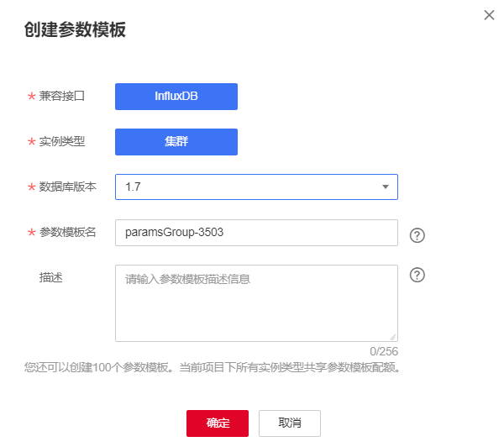Click the 创建参数模板 dialog title

(75, 29)
